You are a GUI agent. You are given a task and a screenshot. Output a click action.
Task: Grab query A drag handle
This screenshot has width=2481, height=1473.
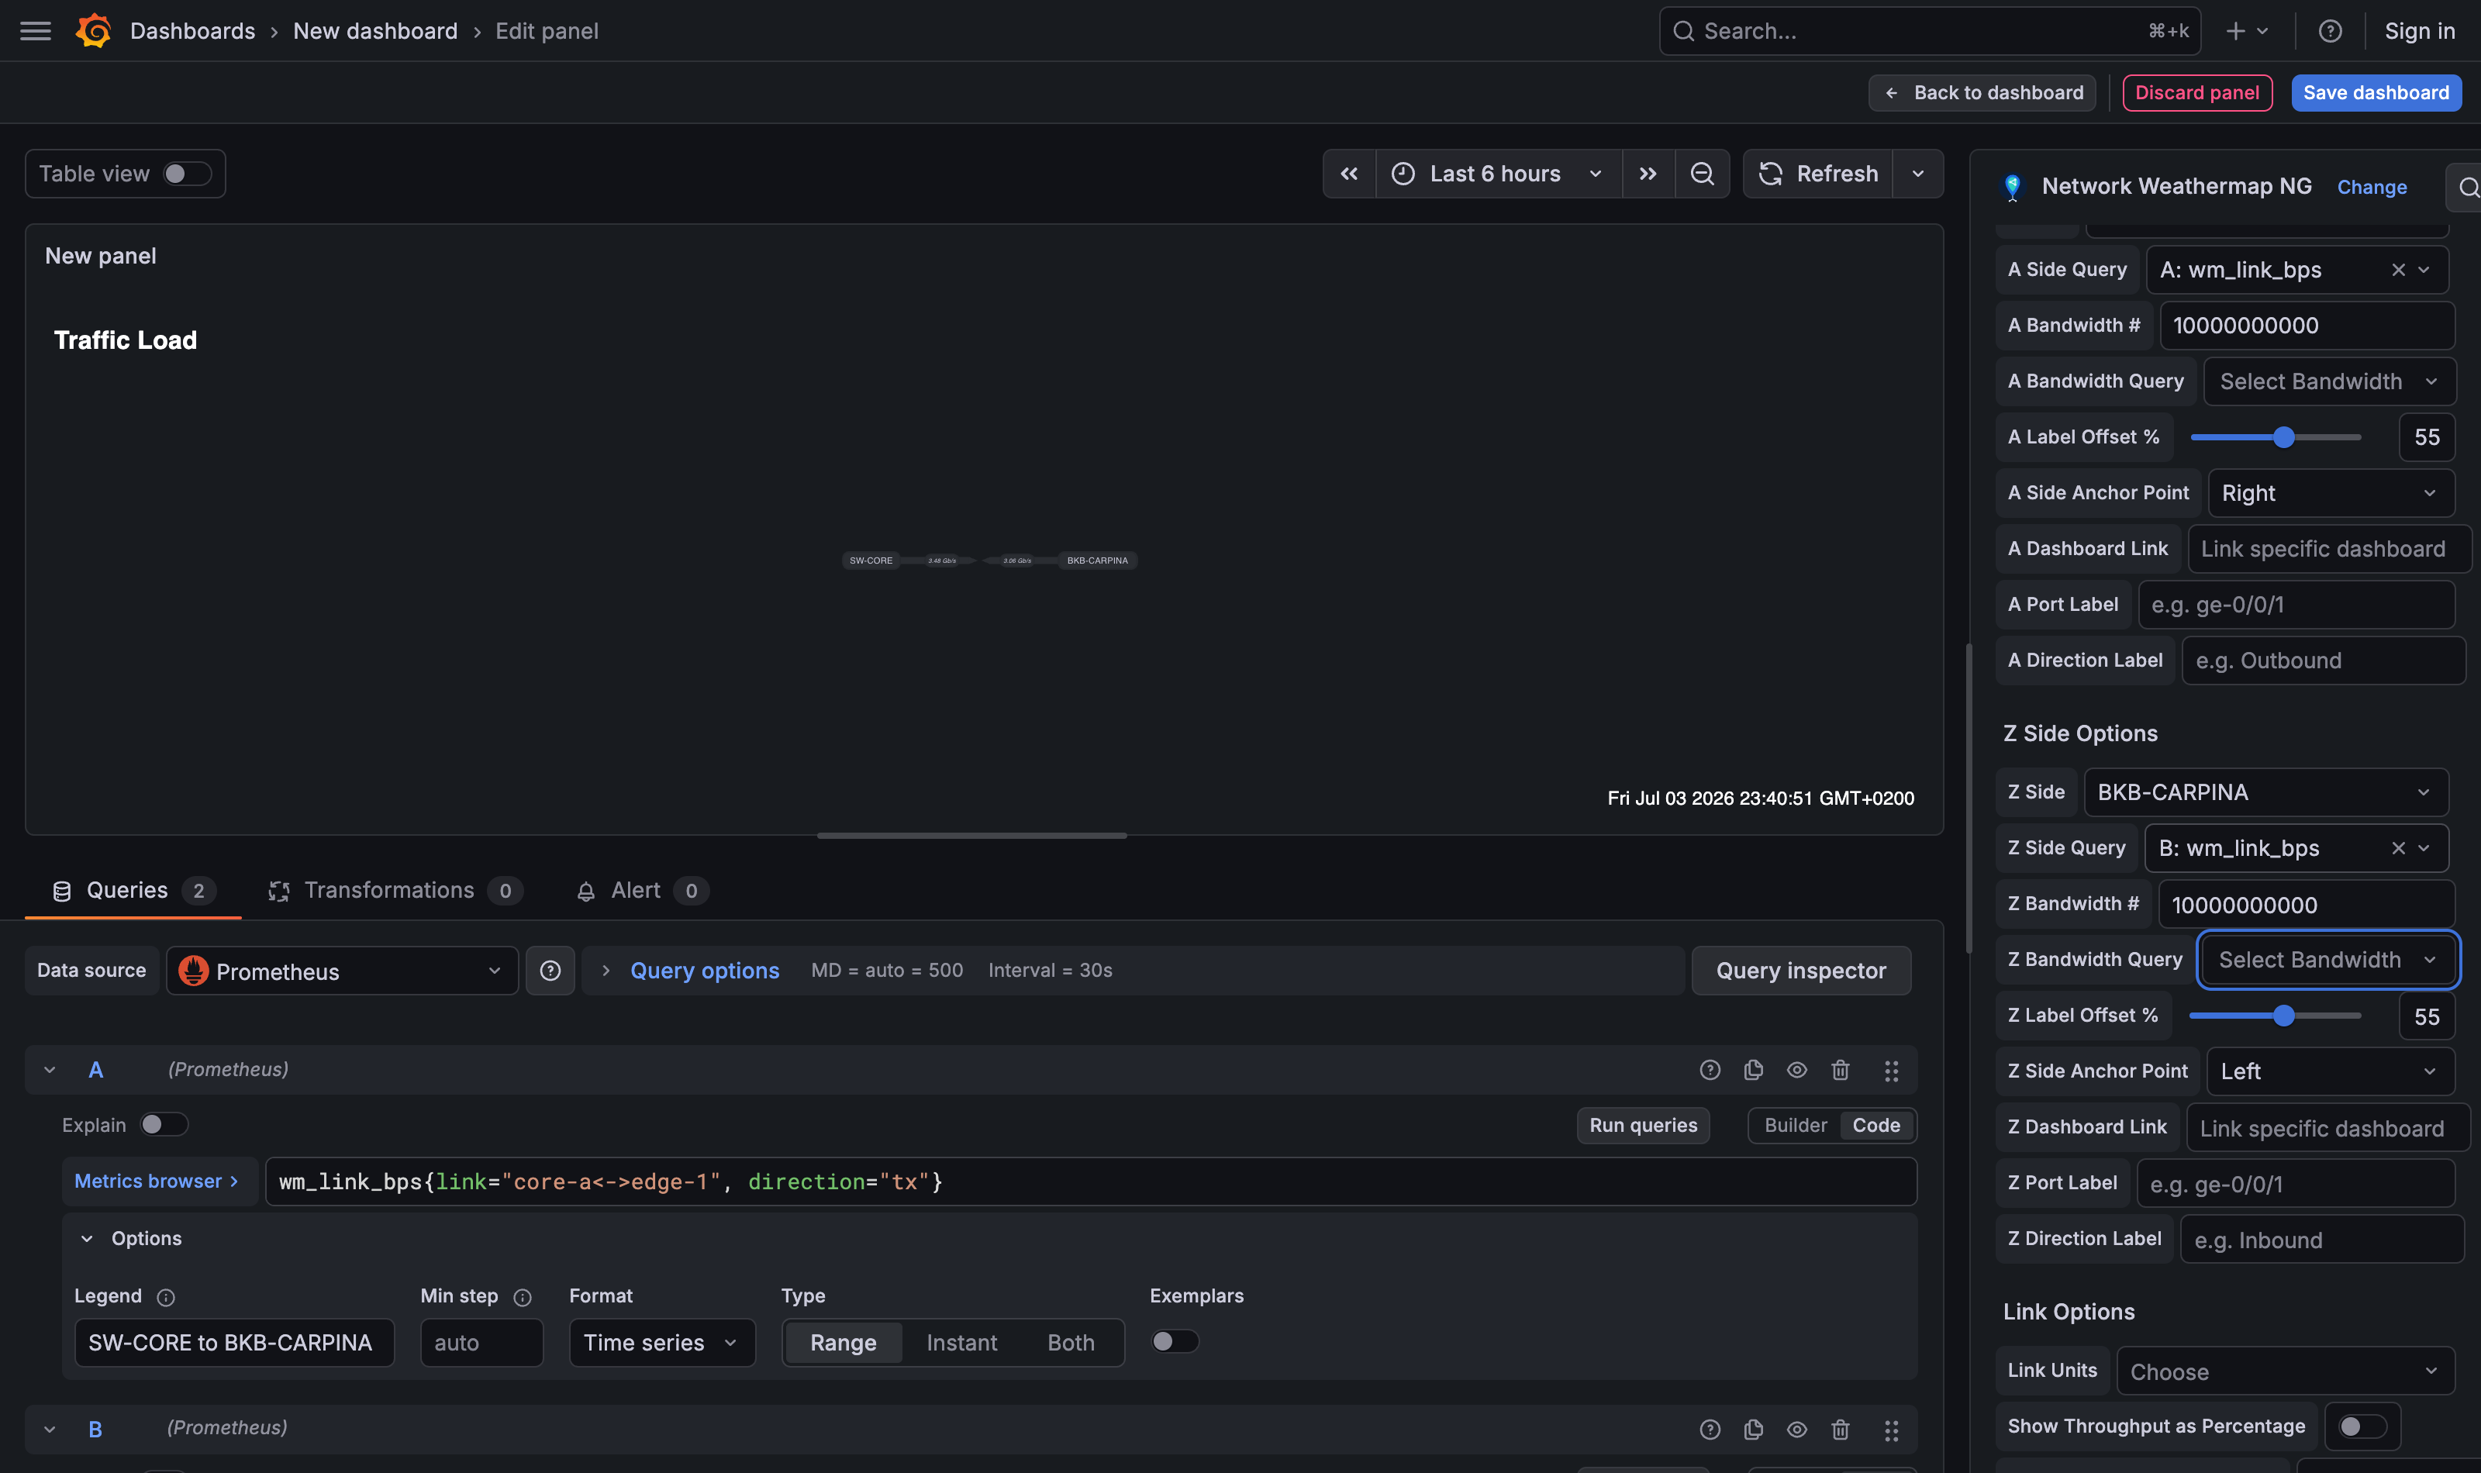(1890, 1070)
